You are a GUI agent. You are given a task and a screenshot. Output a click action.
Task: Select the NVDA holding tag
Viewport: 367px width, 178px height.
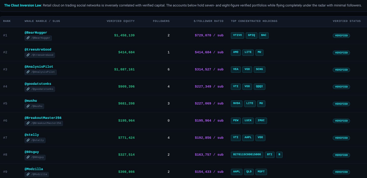click(237, 104)
